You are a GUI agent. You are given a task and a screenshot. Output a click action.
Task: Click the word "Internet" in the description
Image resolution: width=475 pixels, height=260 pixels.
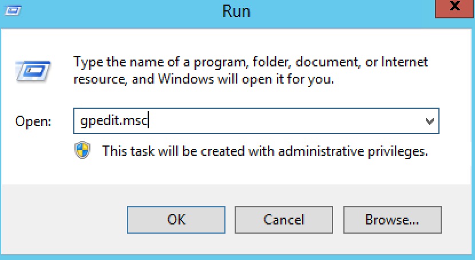click(x=405, y=62)
